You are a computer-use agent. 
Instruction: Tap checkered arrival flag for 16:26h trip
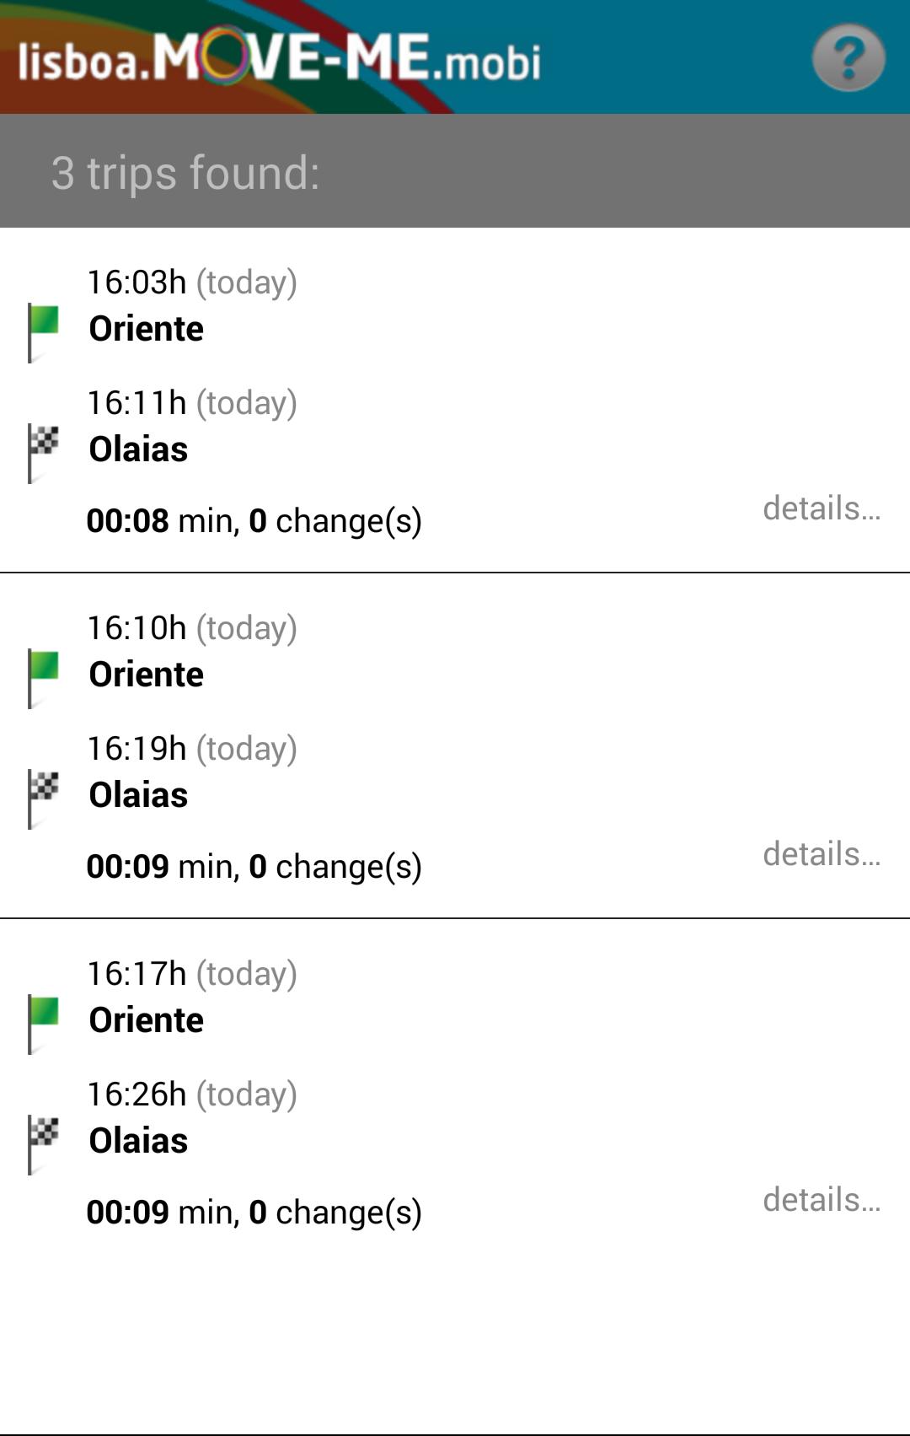point(44,1143)
